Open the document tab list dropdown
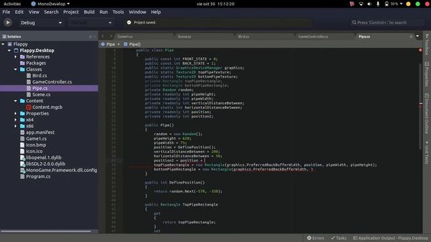Viewport: 431px width, 242px height. pos(418,36)
